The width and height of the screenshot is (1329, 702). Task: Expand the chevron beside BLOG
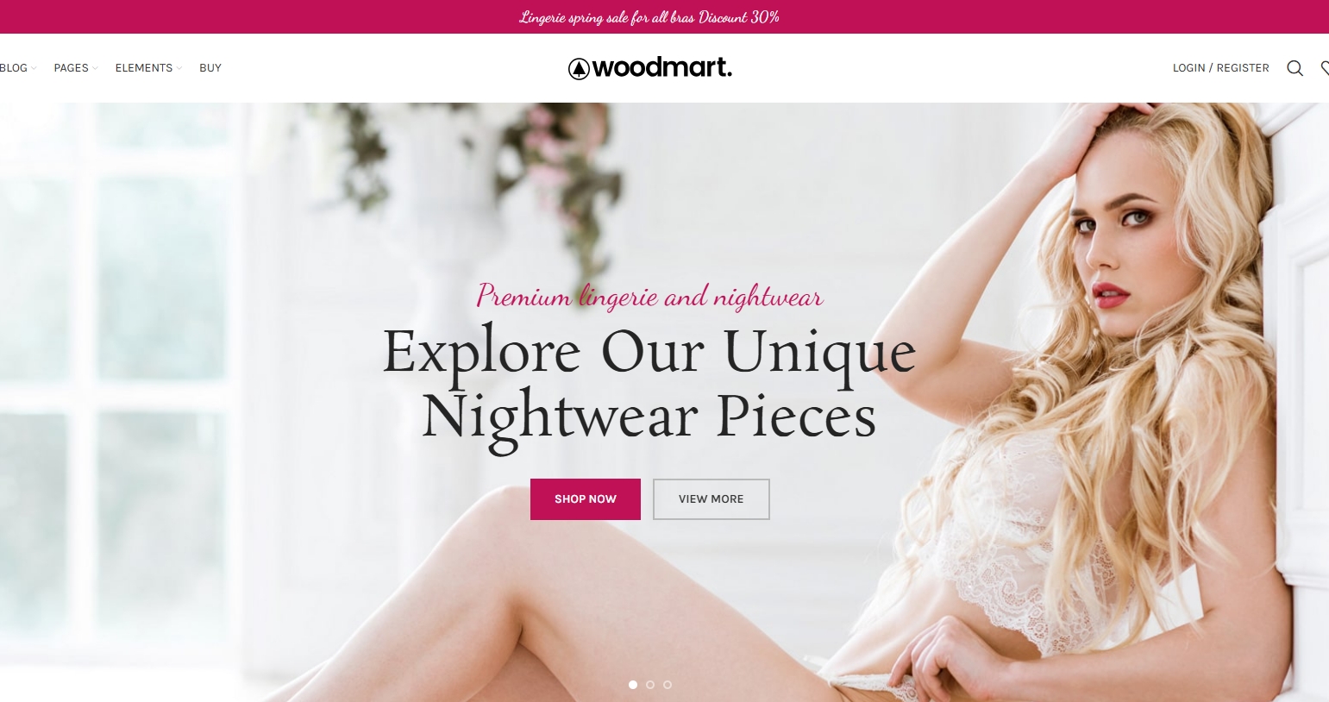(x=34, y=68)
